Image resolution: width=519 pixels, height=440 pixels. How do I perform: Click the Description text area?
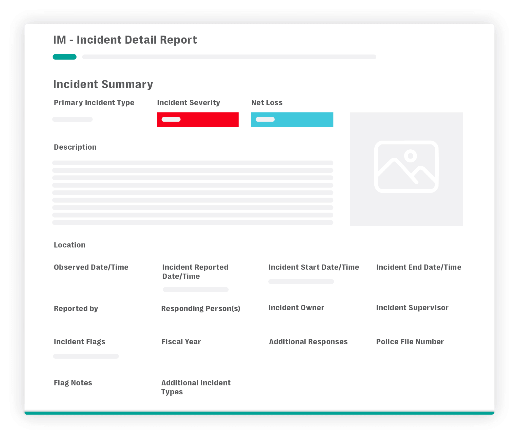pyautogui.click(x=193, y=193)
